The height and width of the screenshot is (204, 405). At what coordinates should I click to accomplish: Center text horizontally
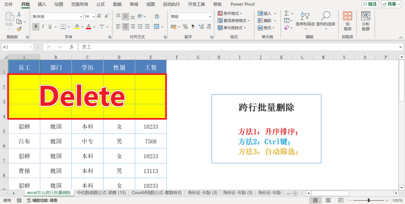tap(126, 27)
